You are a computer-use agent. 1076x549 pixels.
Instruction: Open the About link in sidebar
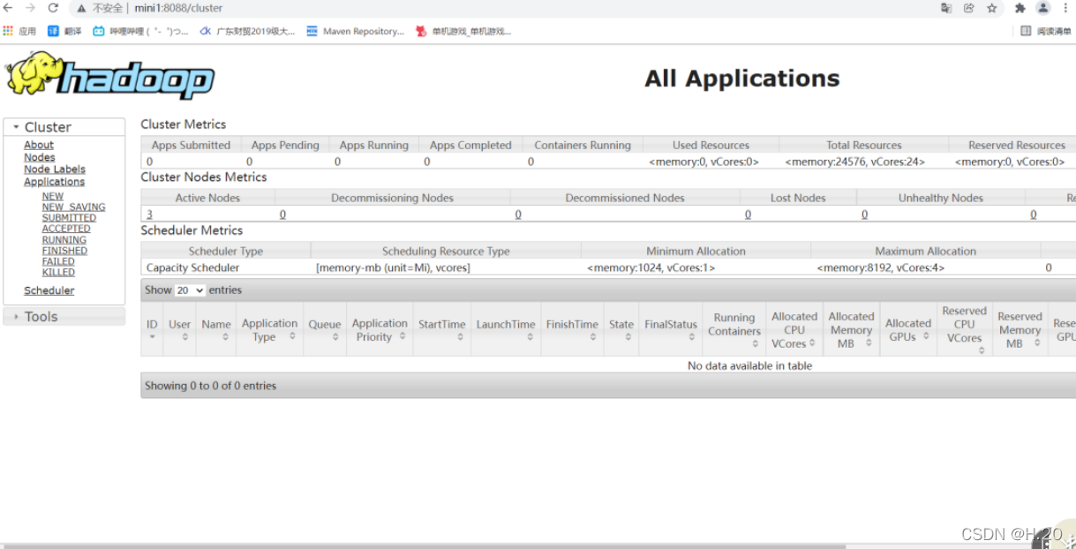(39, 145)
